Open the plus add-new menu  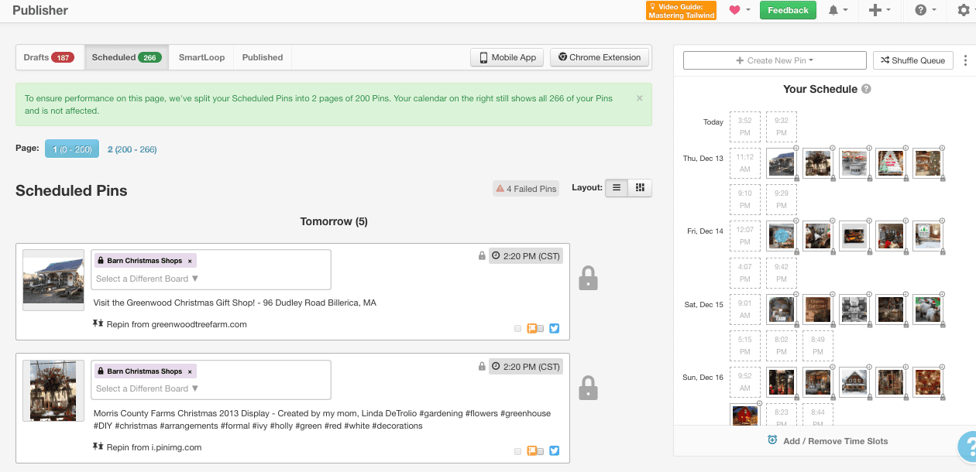[x=879, y=10]
